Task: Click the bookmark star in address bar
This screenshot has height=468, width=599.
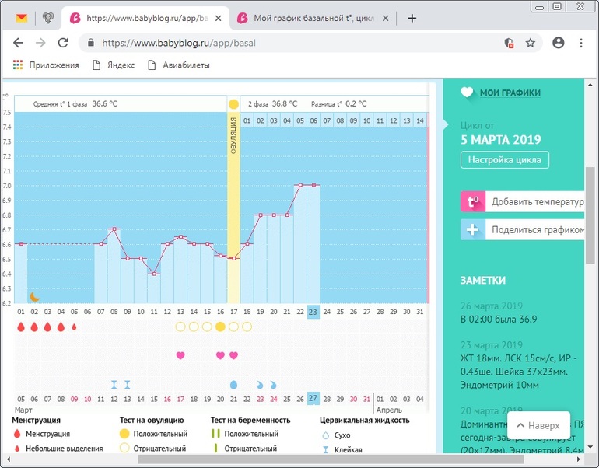Action: (531, 44)
